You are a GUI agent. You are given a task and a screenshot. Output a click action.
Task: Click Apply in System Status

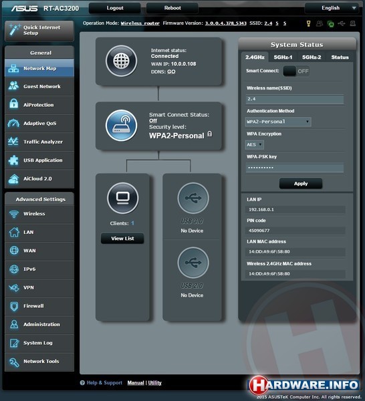(301, 184)
